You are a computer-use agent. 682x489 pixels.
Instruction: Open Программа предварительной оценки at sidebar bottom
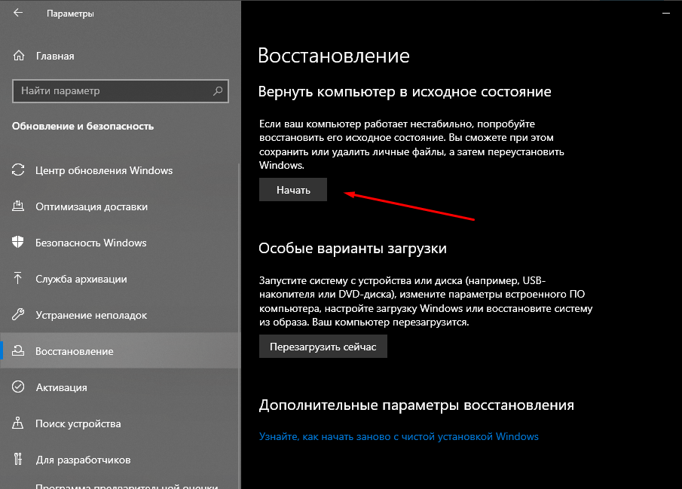(127, 484)
